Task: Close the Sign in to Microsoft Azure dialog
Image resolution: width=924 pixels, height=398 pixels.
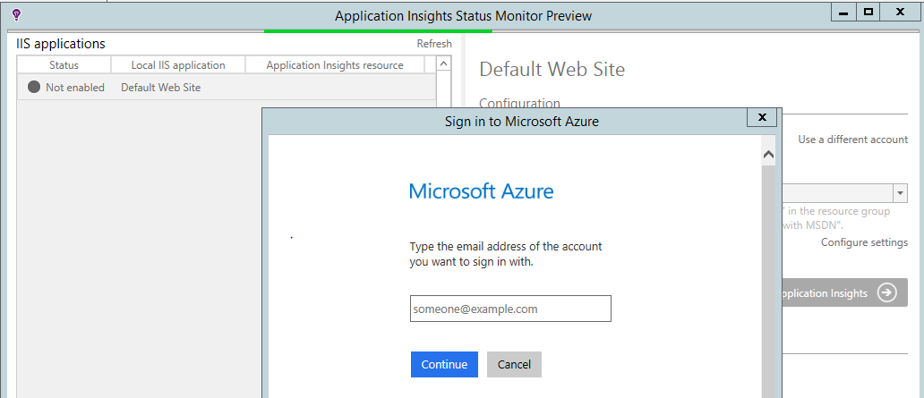Action: pos(762,117)
